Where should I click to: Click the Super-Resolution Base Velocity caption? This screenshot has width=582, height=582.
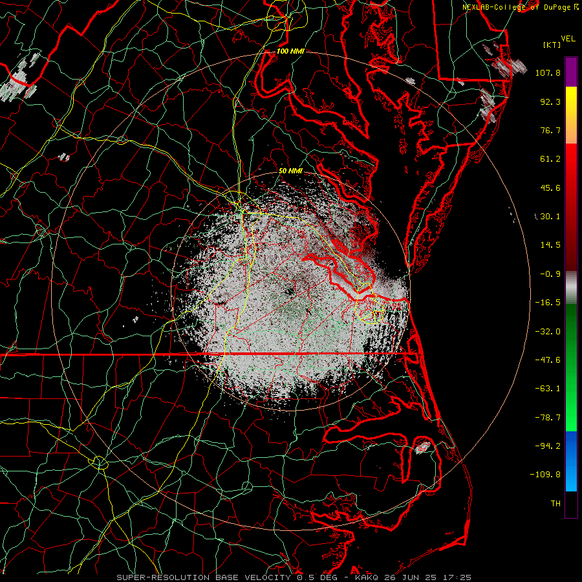(x=294, y=577)
